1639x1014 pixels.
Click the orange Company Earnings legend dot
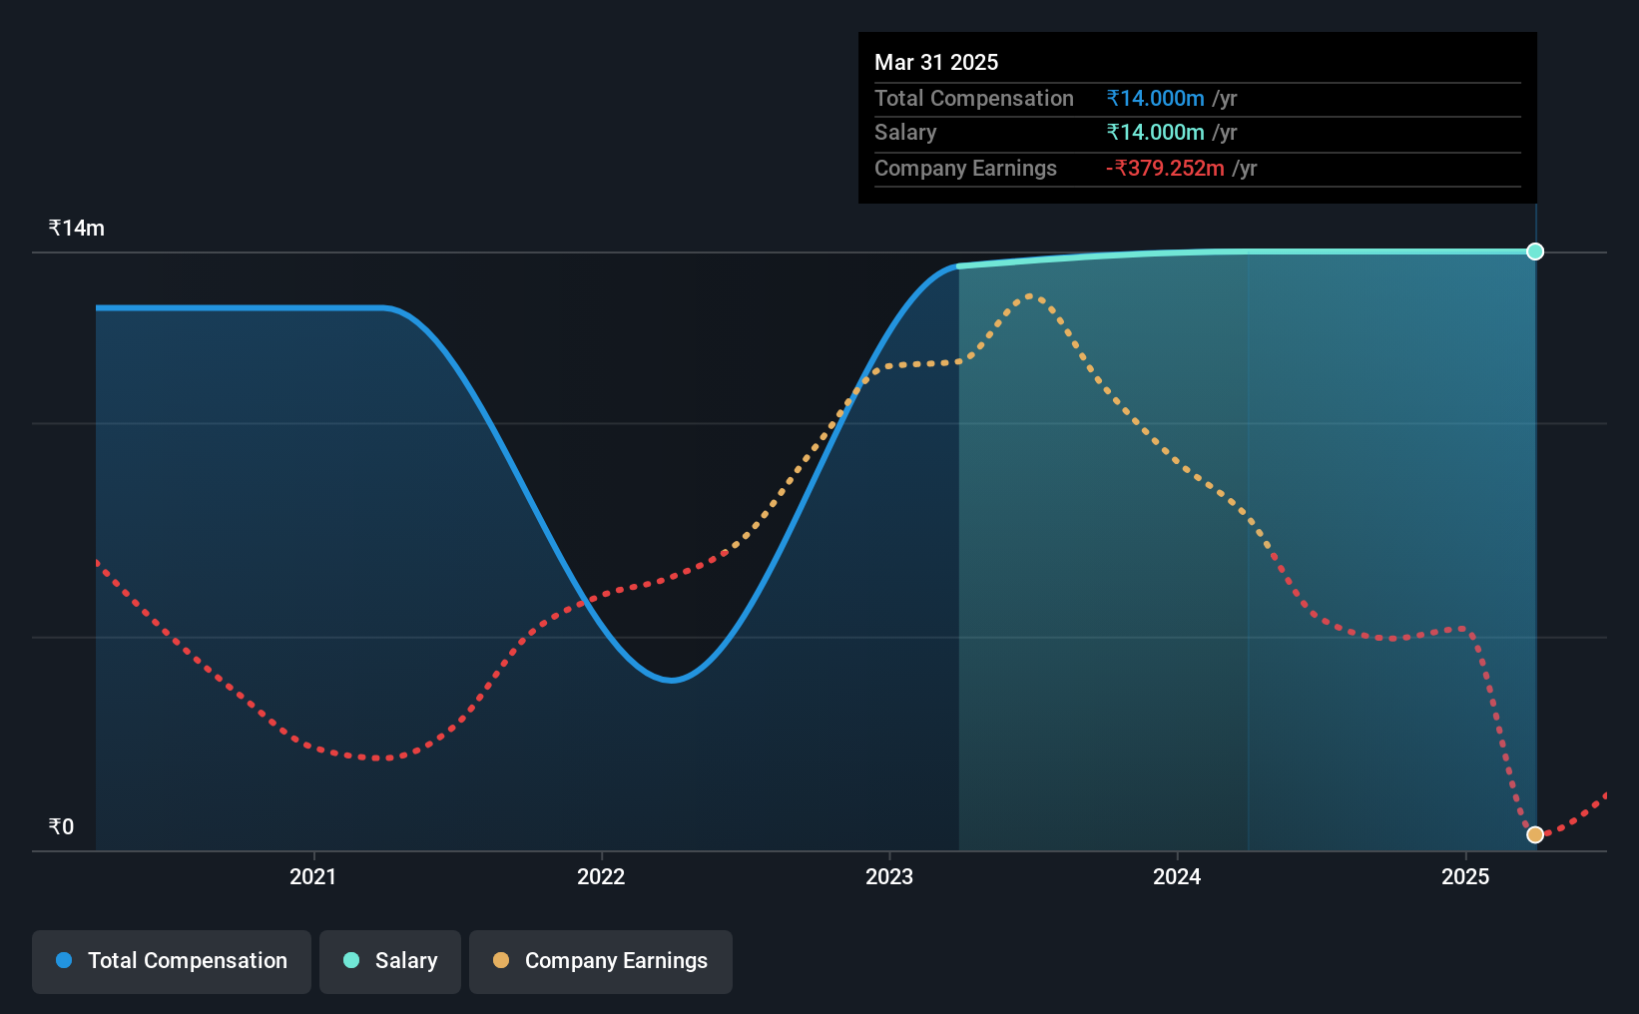coord(501,960)
